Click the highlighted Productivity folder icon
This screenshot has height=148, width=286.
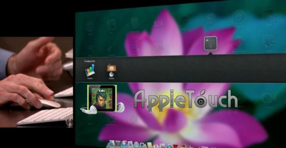coord(210,43)
